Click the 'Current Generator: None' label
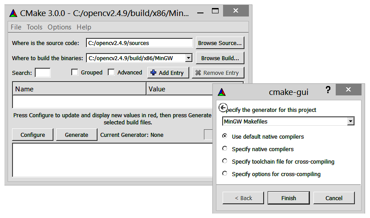The width and height of the screenshot is (370, 218). [x=132, y=135]
